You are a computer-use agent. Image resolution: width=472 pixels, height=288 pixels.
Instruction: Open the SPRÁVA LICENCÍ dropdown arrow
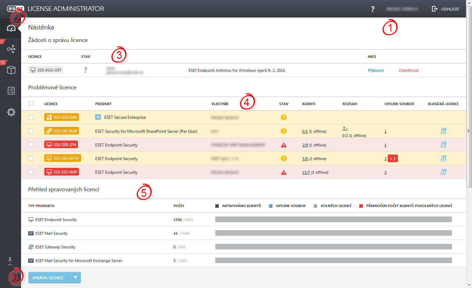click(x=76, y=277)
